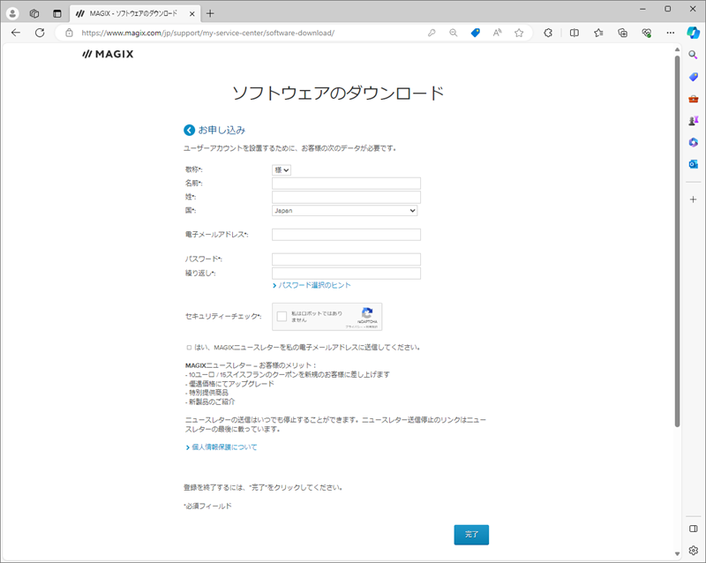
Task: Click the パスワード input field
Action: pos(346,259)
